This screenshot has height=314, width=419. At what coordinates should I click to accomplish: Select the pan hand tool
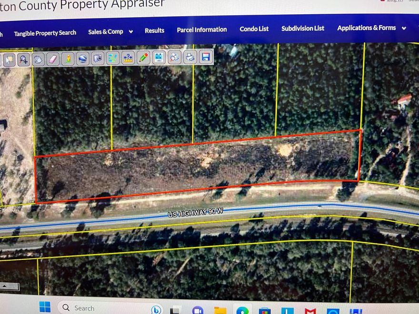point(39,58)
